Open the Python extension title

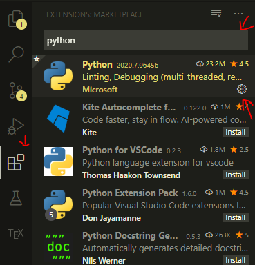pos(97,65)
